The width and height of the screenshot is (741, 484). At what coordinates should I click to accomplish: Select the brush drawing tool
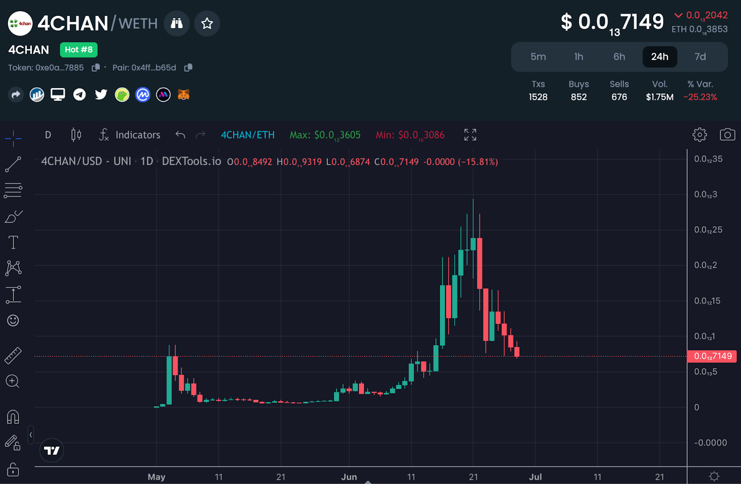pyautogui.click(x=13, y=217)
